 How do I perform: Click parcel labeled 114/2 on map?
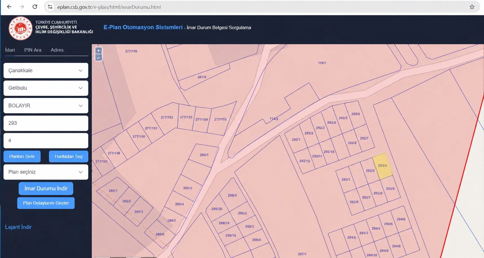[274, 119]
